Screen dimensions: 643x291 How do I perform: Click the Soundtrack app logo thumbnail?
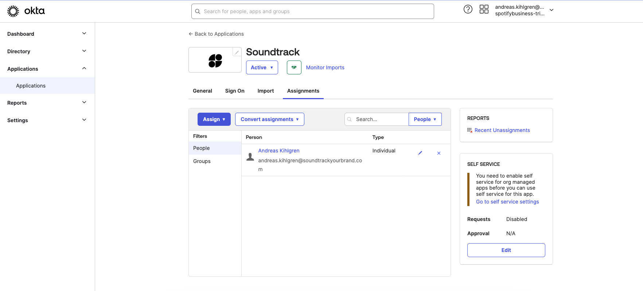(x=215, y=61)
